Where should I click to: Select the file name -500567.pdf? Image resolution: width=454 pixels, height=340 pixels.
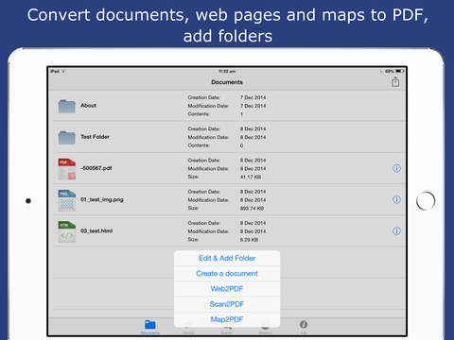pos(96,168)
